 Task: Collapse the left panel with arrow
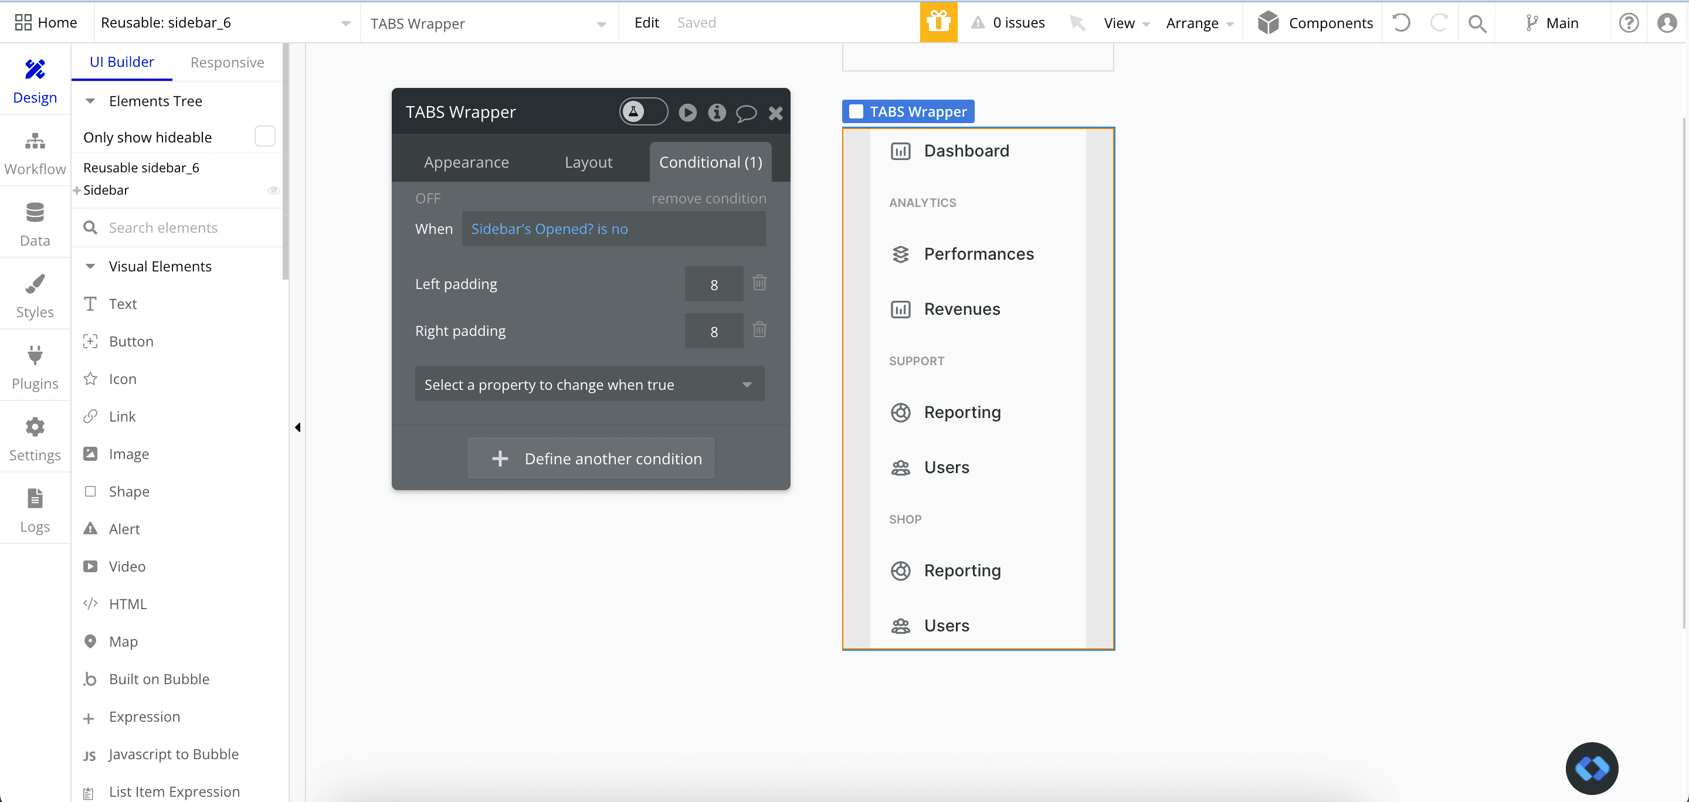298,427
